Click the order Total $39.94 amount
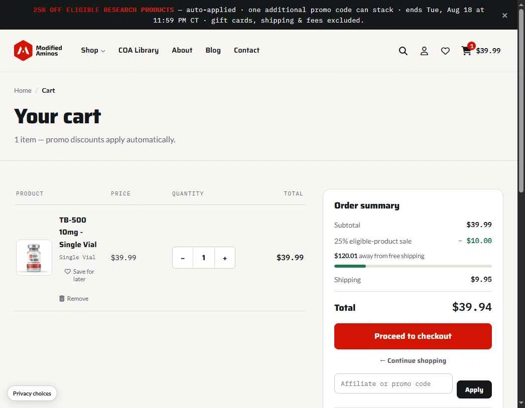The image size is (525, 408). coord(472,307)
